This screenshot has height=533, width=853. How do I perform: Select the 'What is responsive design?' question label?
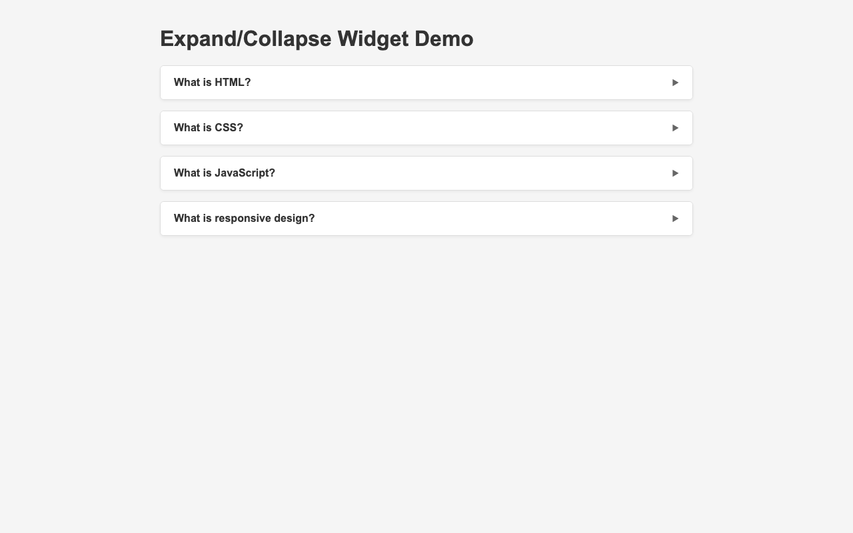[244, 218]
